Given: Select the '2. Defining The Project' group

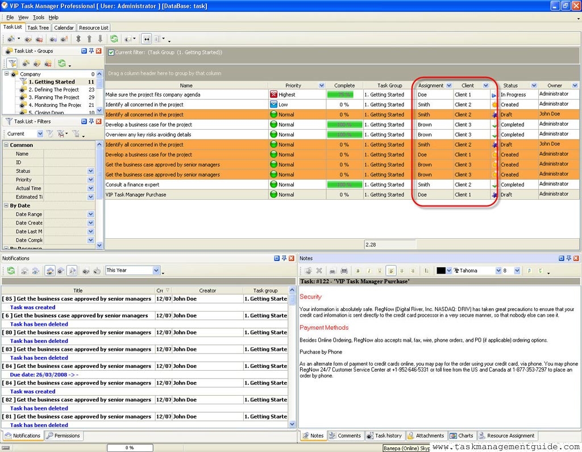Looking at the screenshot, I should [x=54, y=89].
